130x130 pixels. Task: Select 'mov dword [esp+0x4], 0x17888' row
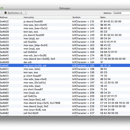click(65, 103)
